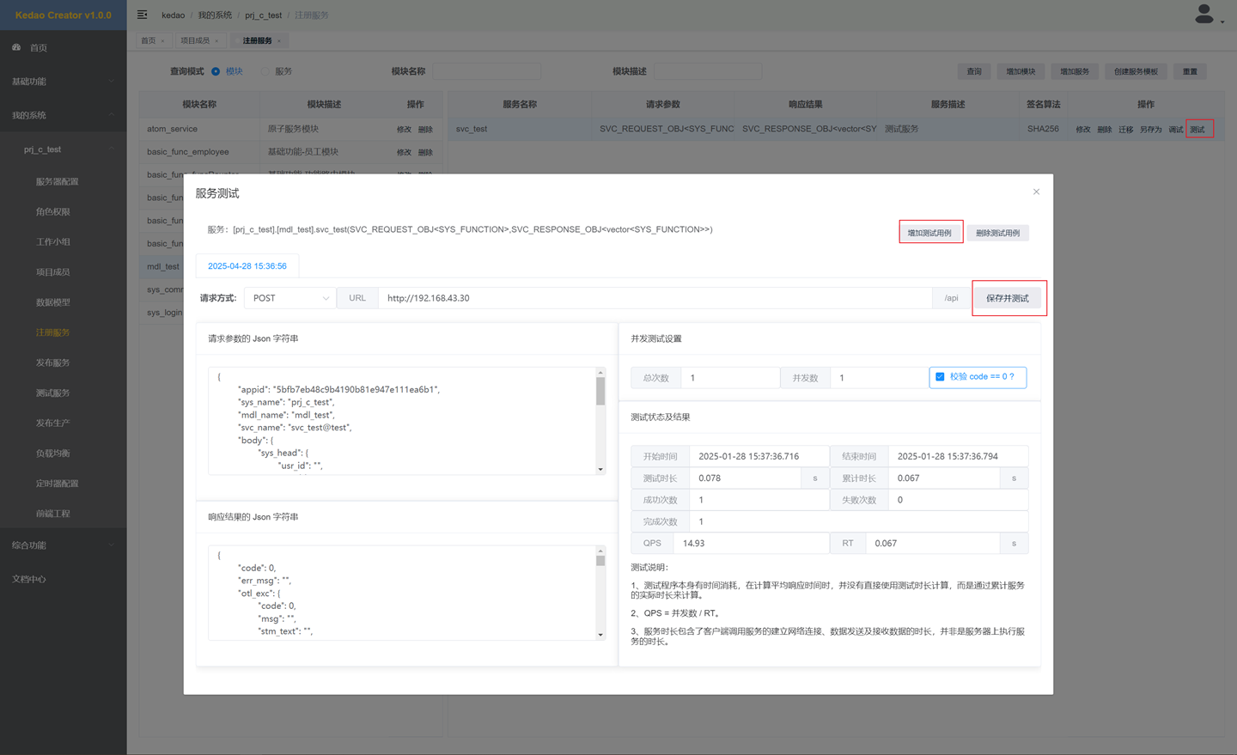Viewport: 1237px width, 755px height.
Task: Open 定时器配置 in sidebar
Action: [x=57, y=484]
